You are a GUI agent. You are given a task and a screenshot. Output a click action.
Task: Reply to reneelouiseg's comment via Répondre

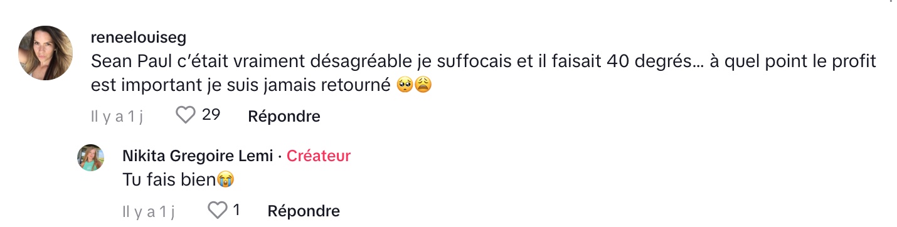click(284, 116)
